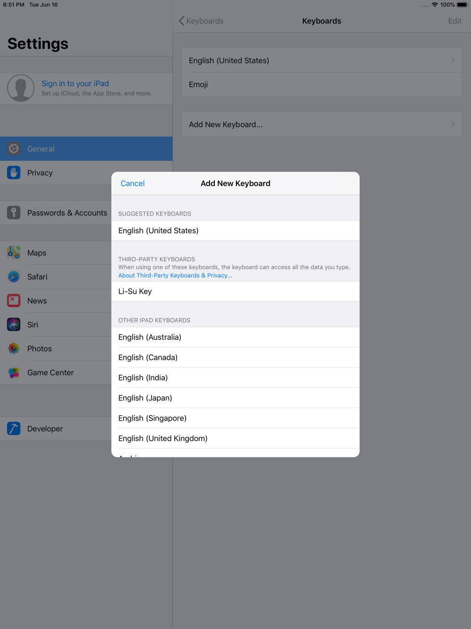Select the Li-Su Key third-party keyboard
The width and height of the screenshot is (471, 629).
(x=235, y=291)
